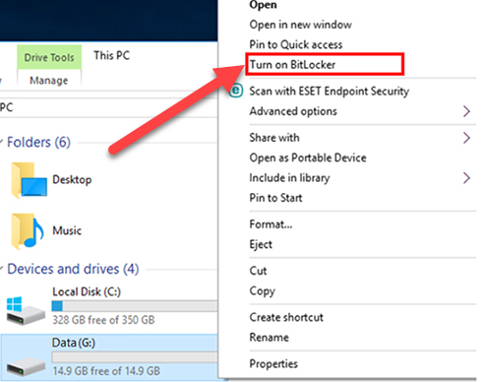Screen dimensions: 485x382
Task: Expand the Include in library submenu arrow
Action: (x=466, y=178)
